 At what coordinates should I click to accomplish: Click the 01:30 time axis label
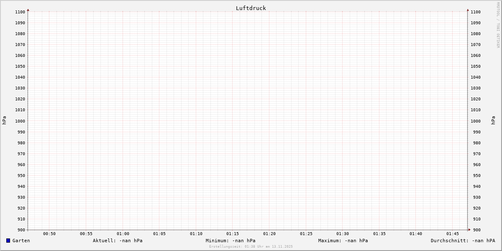(343, 234)
